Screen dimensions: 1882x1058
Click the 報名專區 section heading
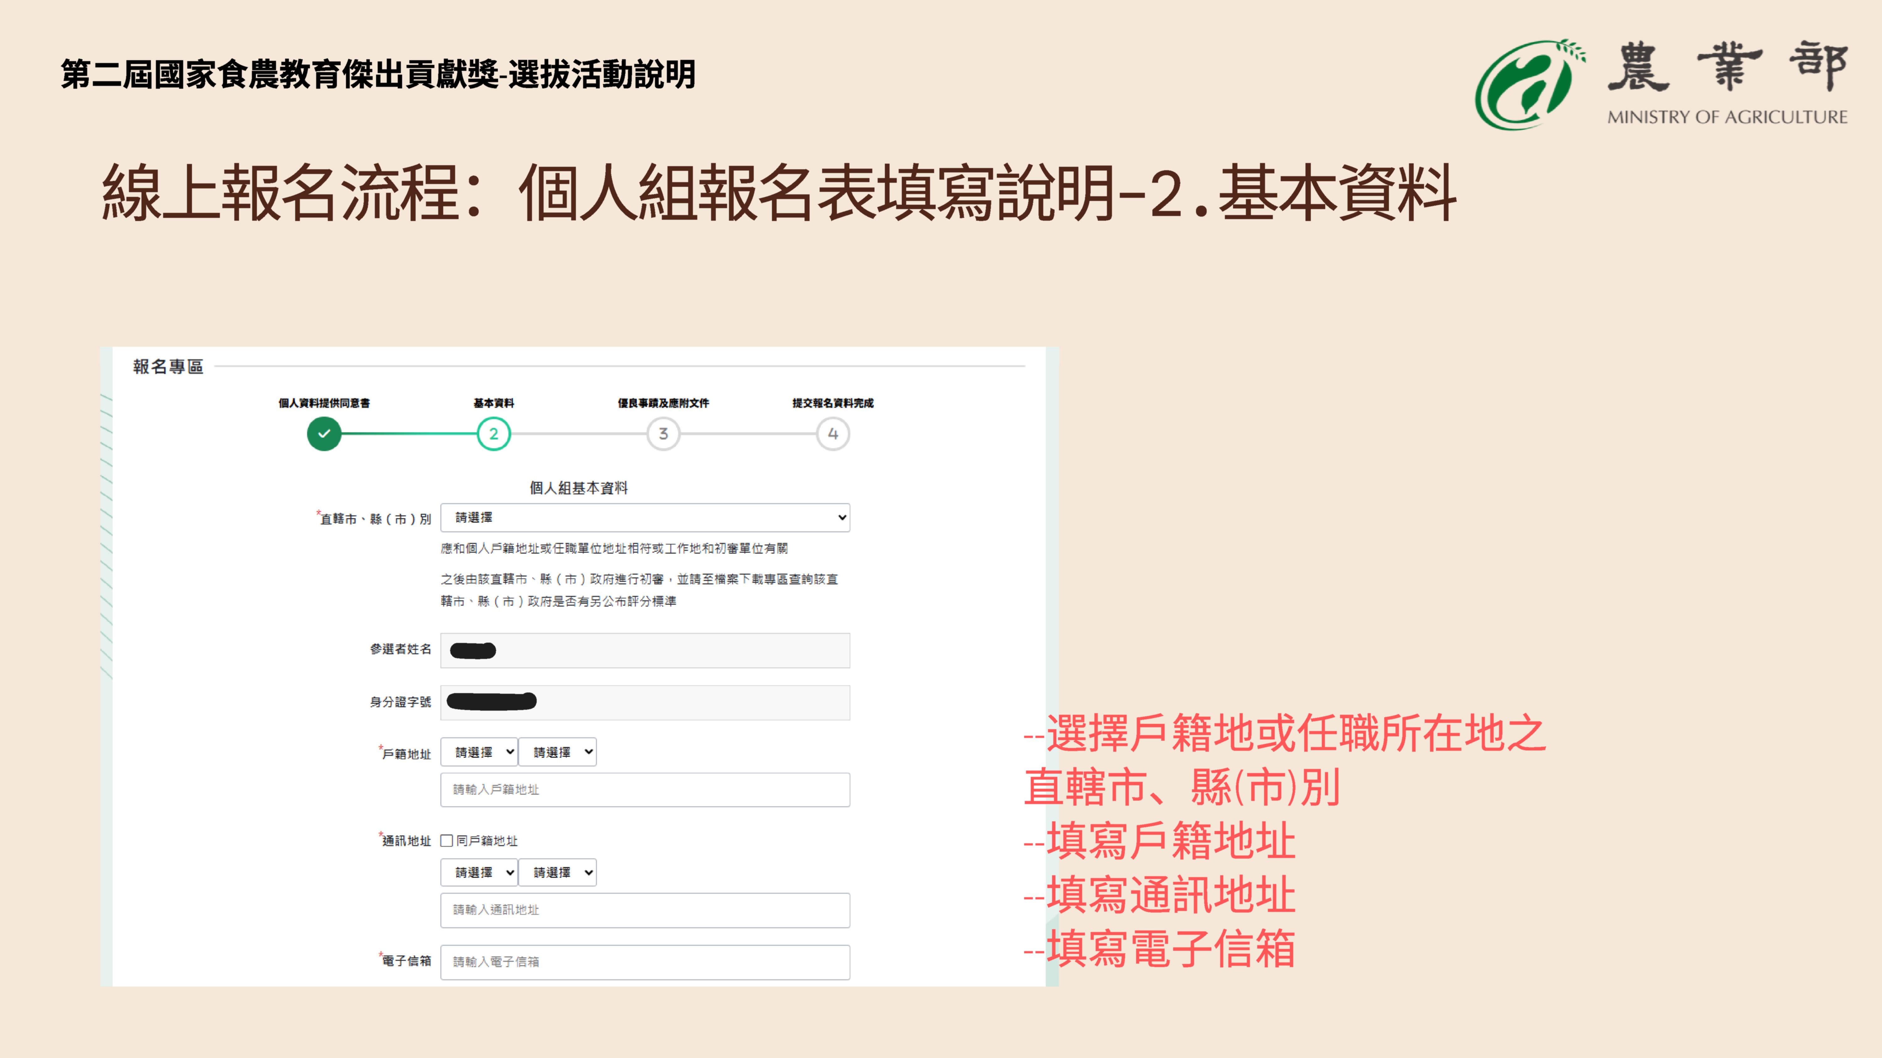(168, 366)
